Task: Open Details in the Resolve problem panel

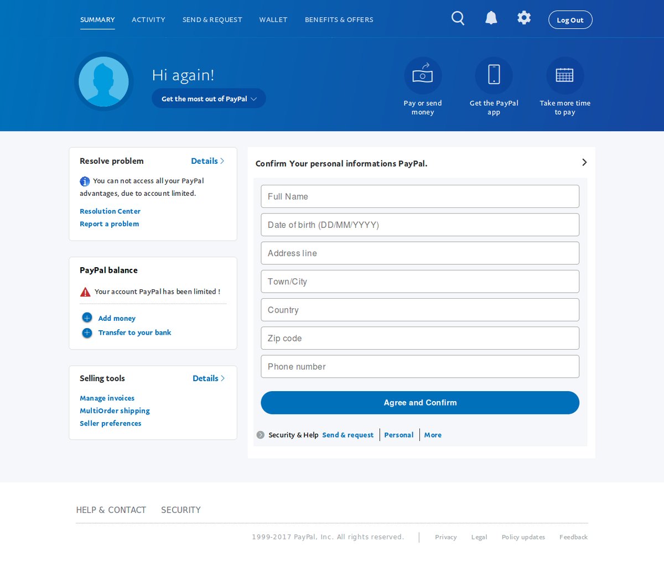Action: [207, 161]
